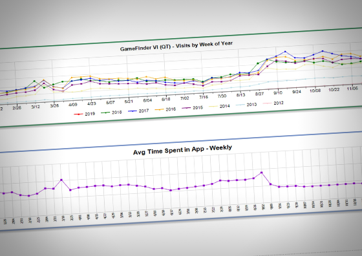
Task: Click the 7/30 x-axis label
Action: [x=222, y=96]
